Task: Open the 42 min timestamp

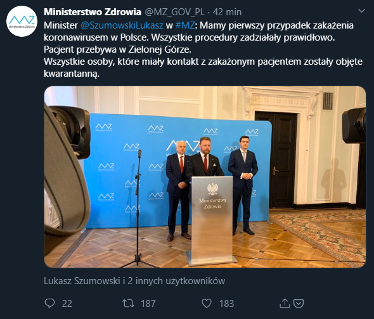Action: 227,12
